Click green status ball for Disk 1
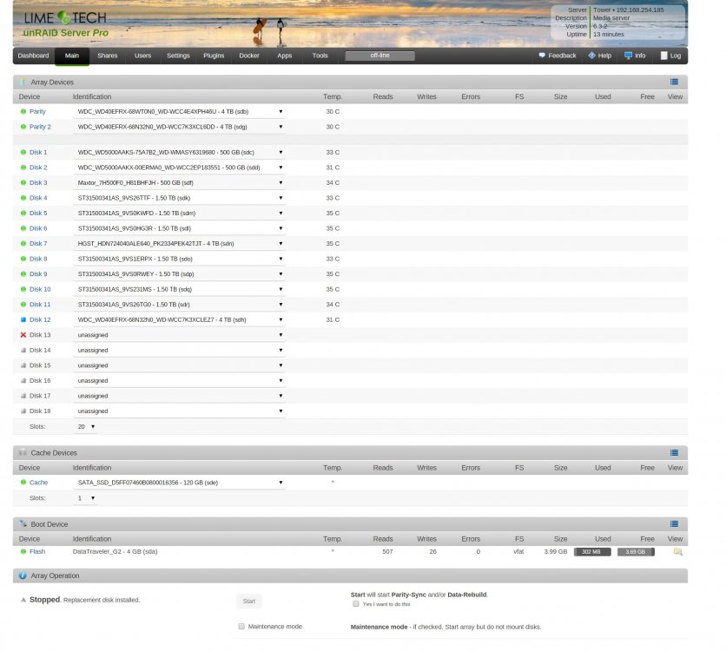 (x=23, y=152)
